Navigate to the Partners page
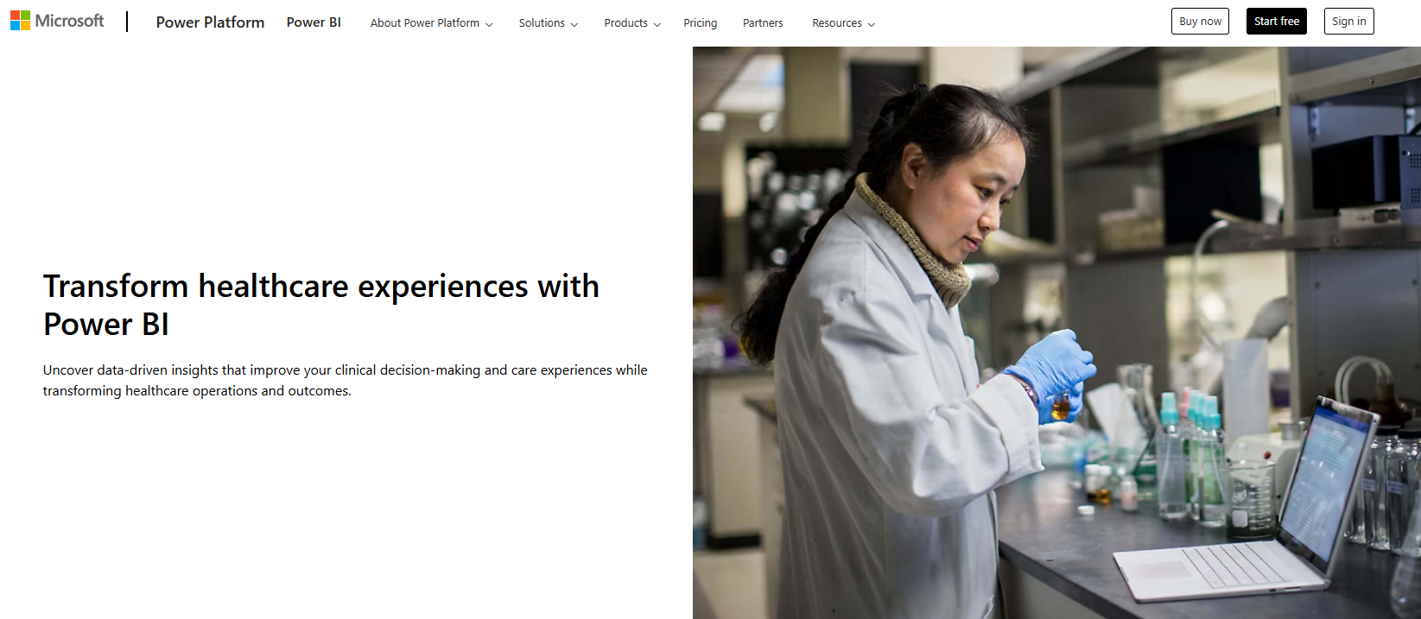The width and height of the screenshot is (1421, 619). coord(763,23)
